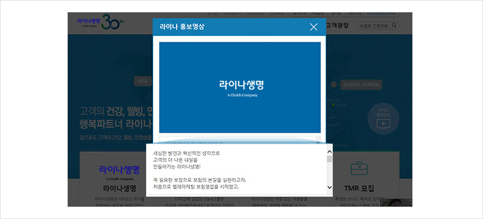Click 라이나생명 logo in site header
The width and height of the screenshot is (483, 219).
click(89, 22)
